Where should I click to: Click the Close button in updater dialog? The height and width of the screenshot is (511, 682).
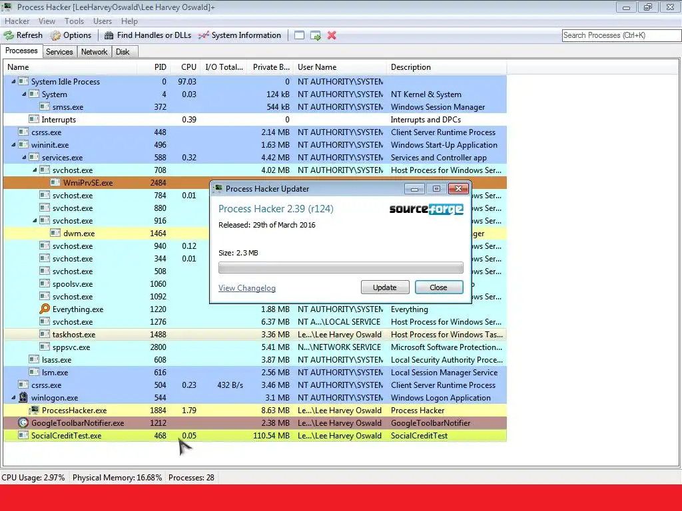point(438,287)
